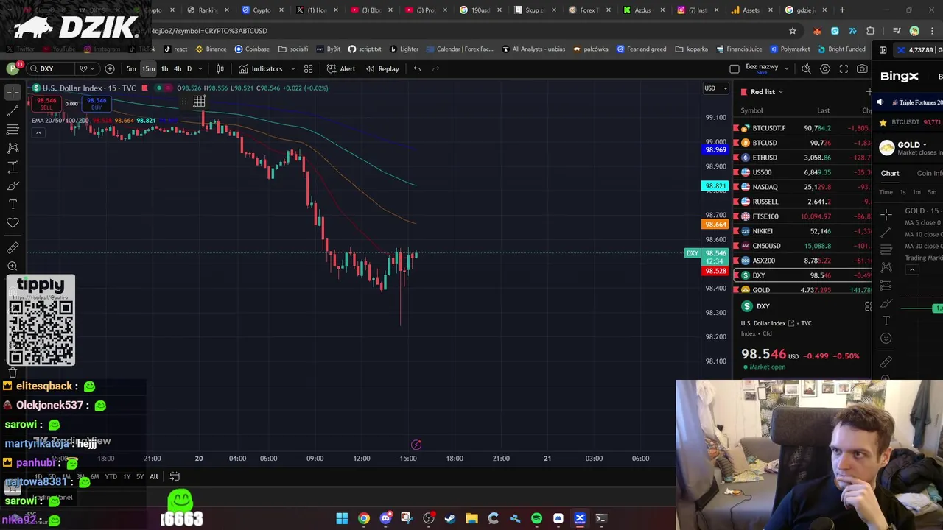
Task: Toggle the ETHUSD row red flag
Action: pos(736,158)
